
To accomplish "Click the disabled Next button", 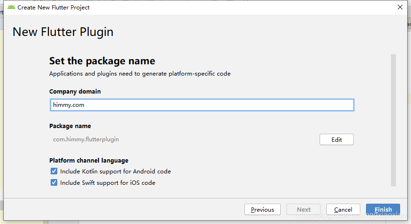I will coord(304,210).
